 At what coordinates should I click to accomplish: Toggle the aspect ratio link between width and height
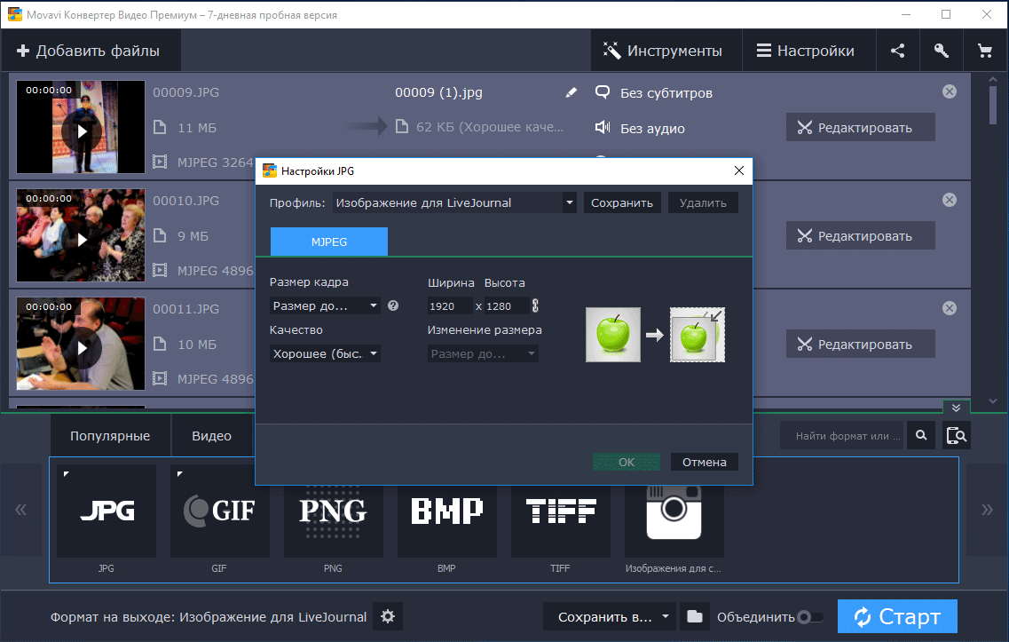coord(535,305)
